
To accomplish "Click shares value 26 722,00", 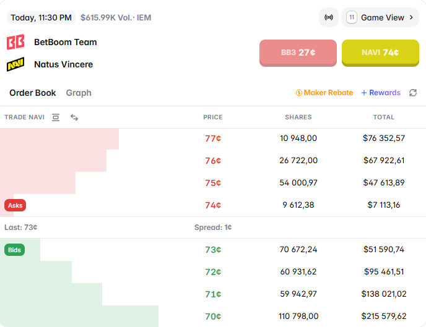I will [x=298, y=161].
